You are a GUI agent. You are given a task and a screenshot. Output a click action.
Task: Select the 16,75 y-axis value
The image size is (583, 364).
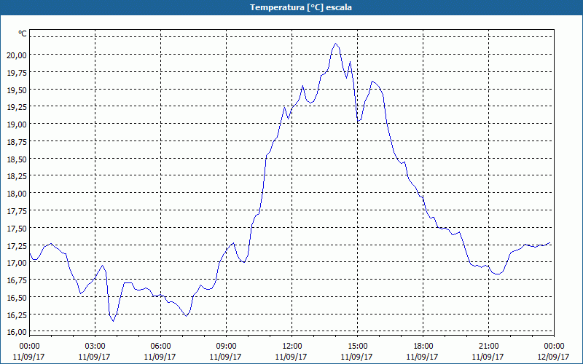[x=17, y=280]
